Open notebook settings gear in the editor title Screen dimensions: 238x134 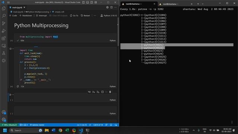pyautogui.click(x=107, y=7)
